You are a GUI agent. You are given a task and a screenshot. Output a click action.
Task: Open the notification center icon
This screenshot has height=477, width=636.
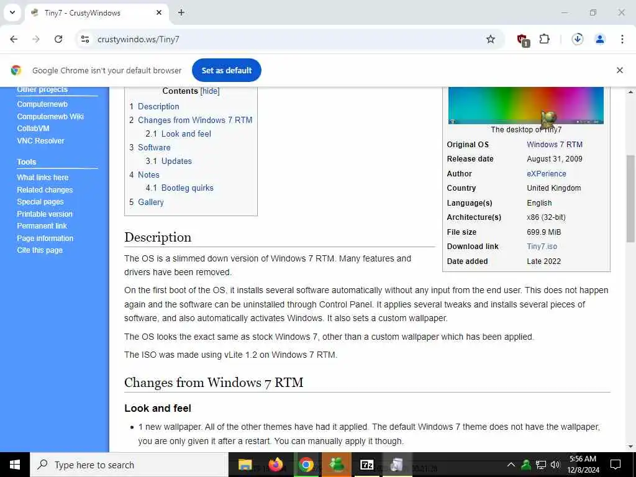coord(616,465)
